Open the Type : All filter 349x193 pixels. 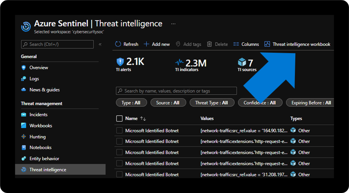coord(131,103)
